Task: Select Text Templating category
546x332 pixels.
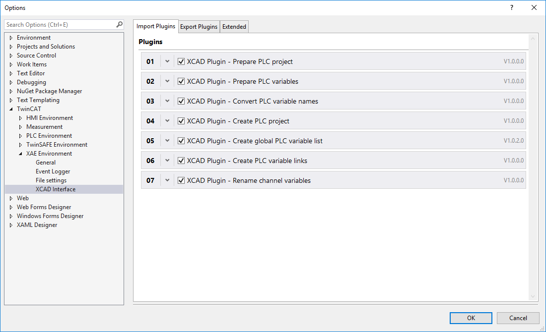Action: (38, 100)
